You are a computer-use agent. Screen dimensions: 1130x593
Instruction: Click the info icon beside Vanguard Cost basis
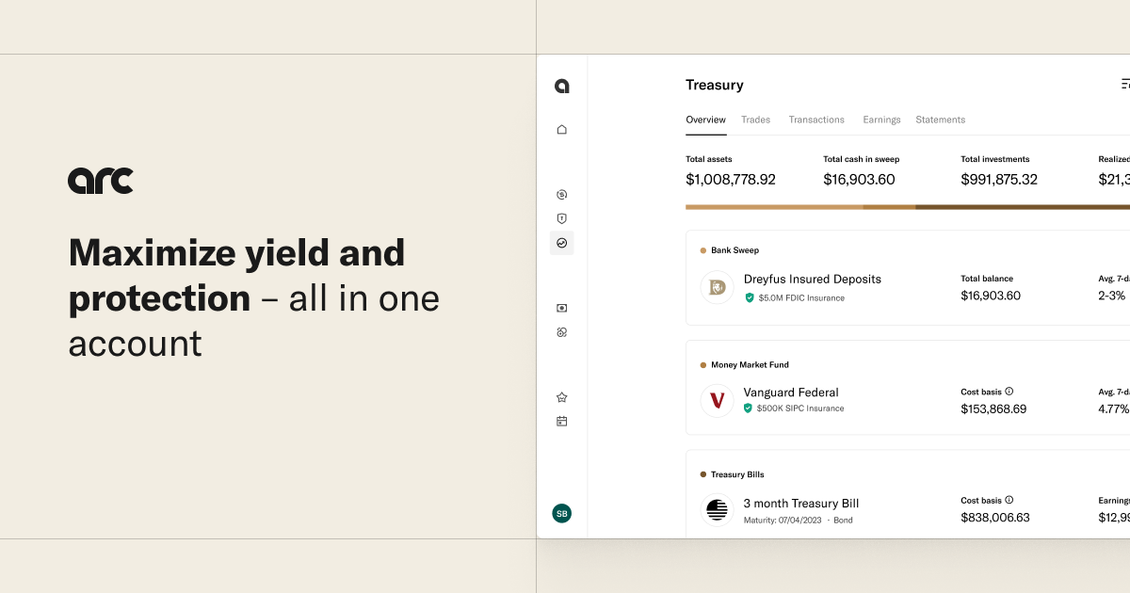[x=1009, y=391]
